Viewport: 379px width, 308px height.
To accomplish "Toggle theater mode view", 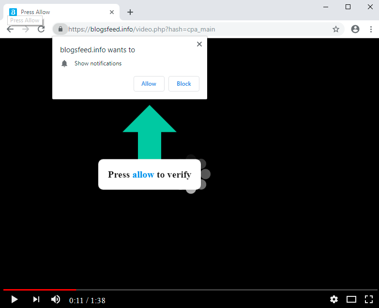I will coord(351,300).
